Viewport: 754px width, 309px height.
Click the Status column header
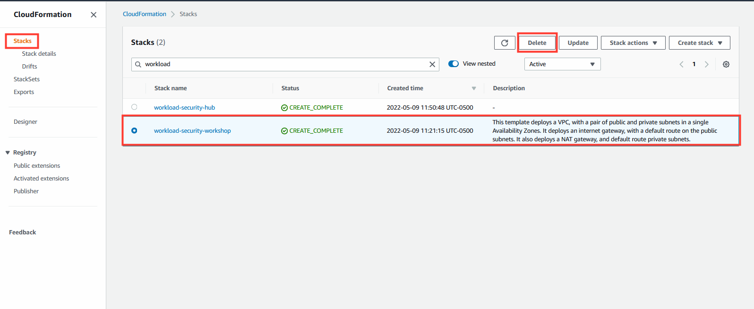[x=290, y=88]
